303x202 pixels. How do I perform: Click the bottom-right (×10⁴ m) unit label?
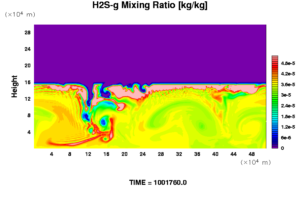pos(256,162)
